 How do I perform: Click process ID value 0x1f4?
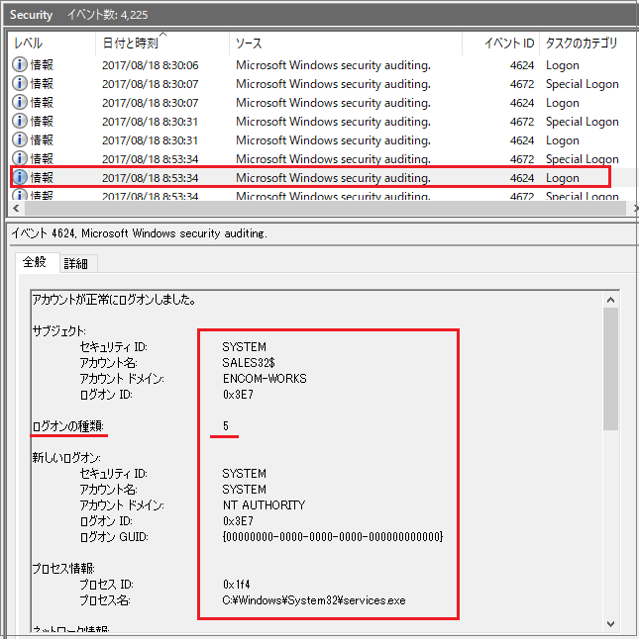coord(236,584)
